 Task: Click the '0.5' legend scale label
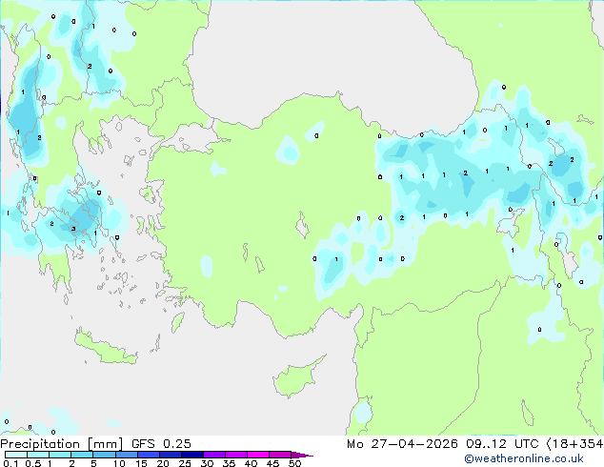pyautogui.click(x=33, y=463)
